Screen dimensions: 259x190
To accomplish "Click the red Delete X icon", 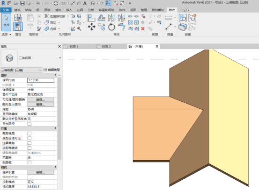I will point(143,29).
